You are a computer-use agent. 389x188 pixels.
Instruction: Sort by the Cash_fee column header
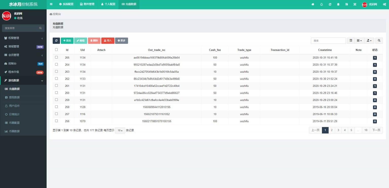pos(215,50)
